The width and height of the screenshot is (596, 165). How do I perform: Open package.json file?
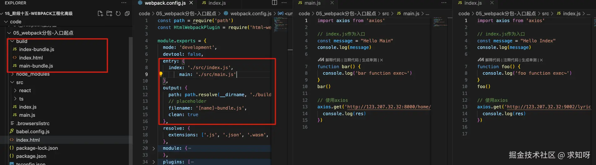pyautogui.click(x=31, y=156)
